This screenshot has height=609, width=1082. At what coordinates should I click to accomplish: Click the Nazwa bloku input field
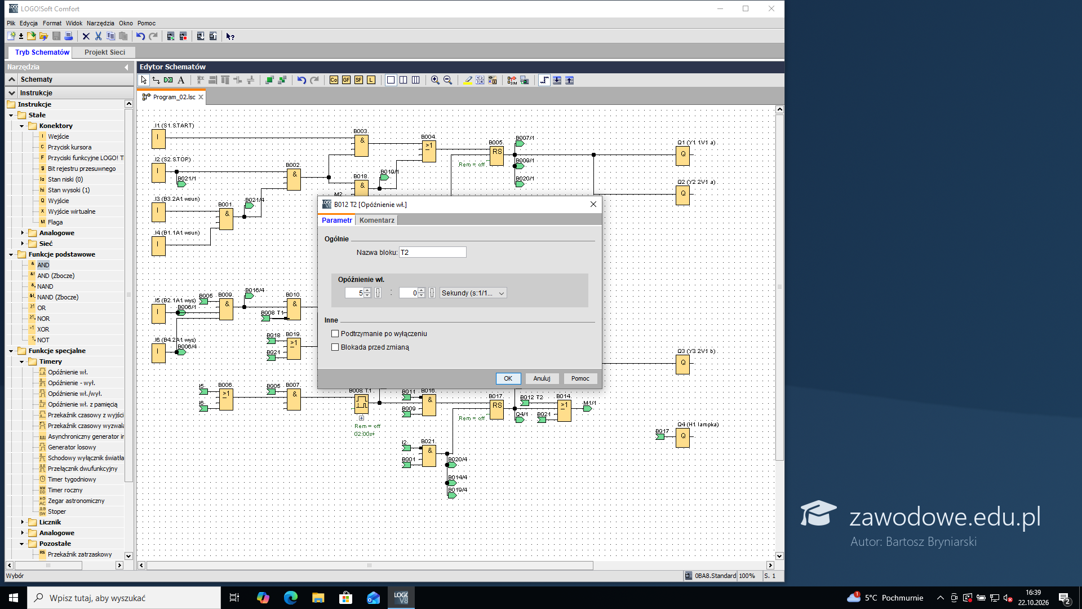tap(433, 252)
